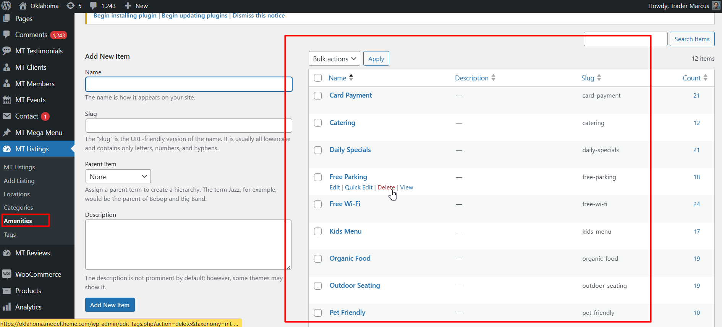Open the Organic Food amenity link
Screen dimensions: 722x327
click(350, 258)
